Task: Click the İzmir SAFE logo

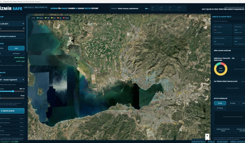Action: tap(11, 9)
